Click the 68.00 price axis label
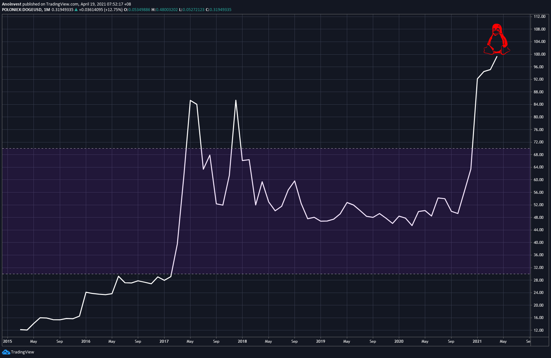The width and height of the screenshot is (551, 358). click(x=538, y=155)
